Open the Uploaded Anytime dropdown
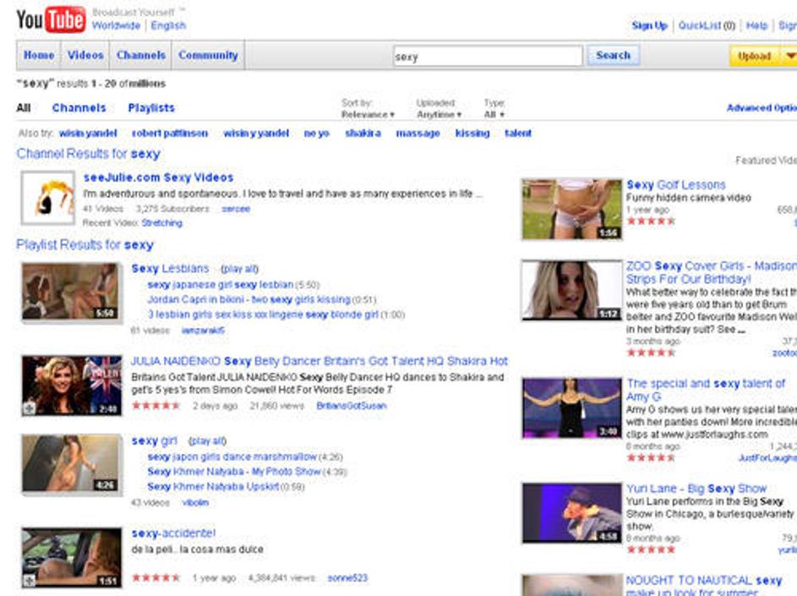The width and height of the screenshot is (797, 596). (x=439, y=114)
